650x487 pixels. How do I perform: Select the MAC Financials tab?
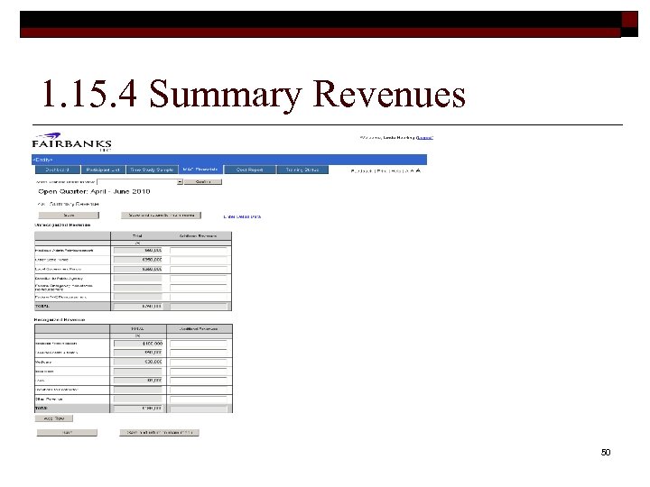pos(200,170)
